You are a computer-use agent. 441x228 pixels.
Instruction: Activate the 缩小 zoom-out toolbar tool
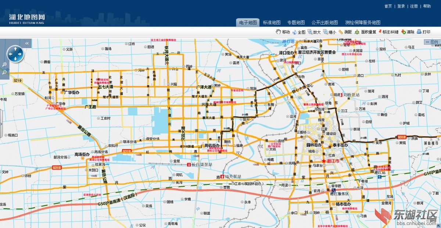click(x=330, y=32)
